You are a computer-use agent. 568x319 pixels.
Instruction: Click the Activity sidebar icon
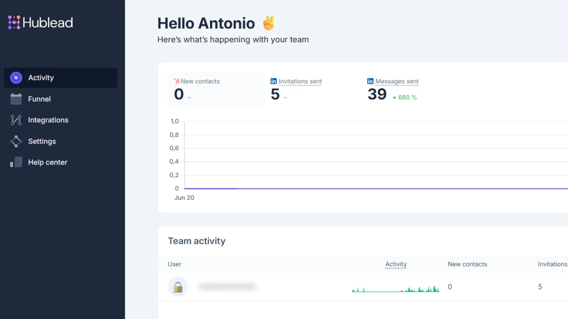click(x=16, y=78)
